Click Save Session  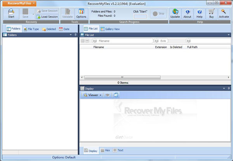tap(47, 11)
